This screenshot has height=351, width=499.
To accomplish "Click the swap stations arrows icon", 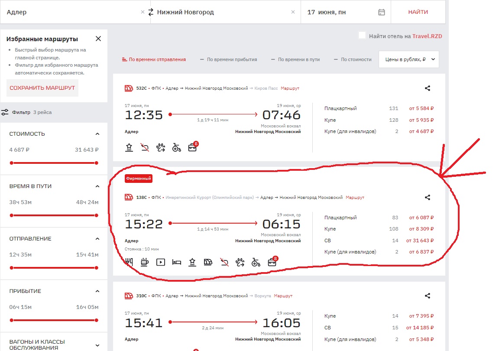I will (x=151, y=12).
